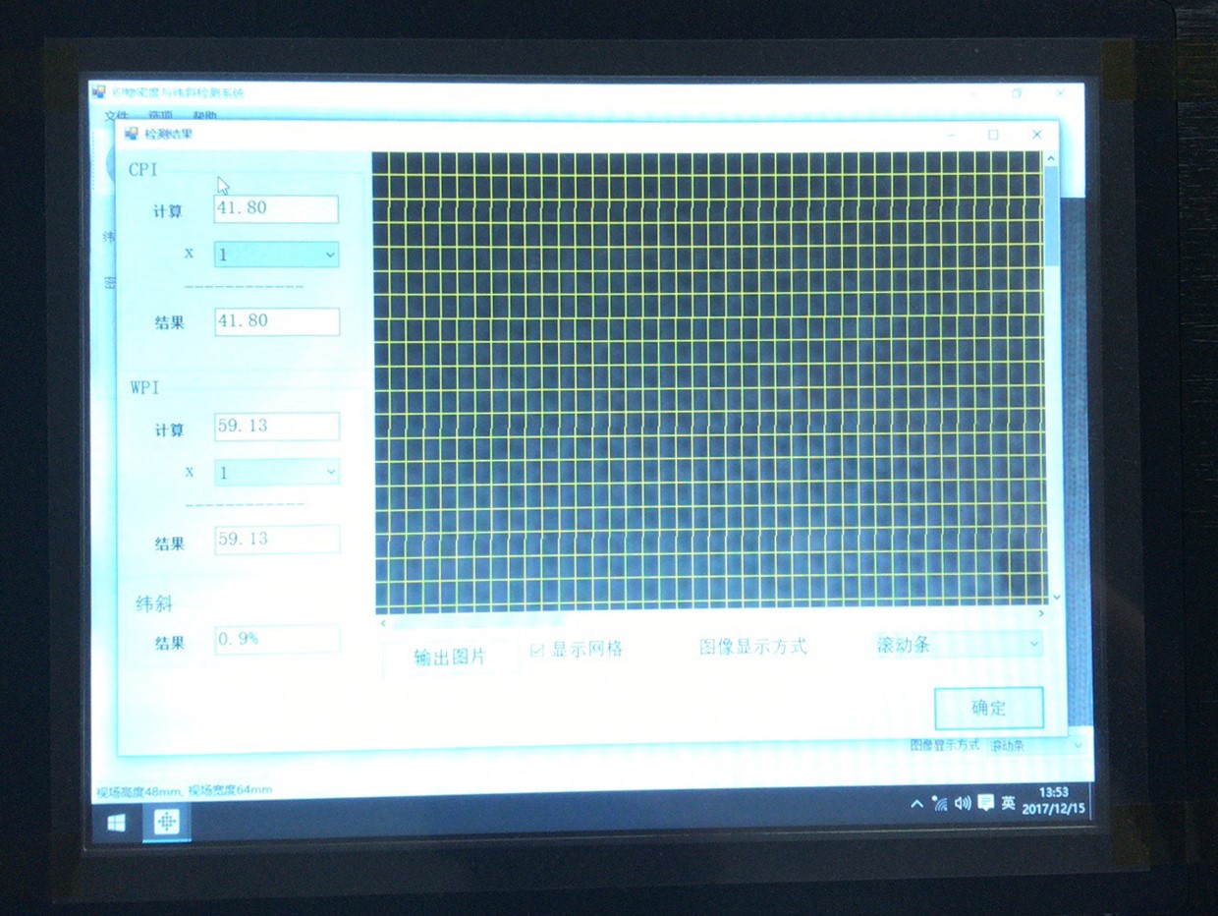The image size is (1218, 916).
Task: Open the main window 图像显示方式 dropdown behind the dialog
Action: [x=1036, y=745]
